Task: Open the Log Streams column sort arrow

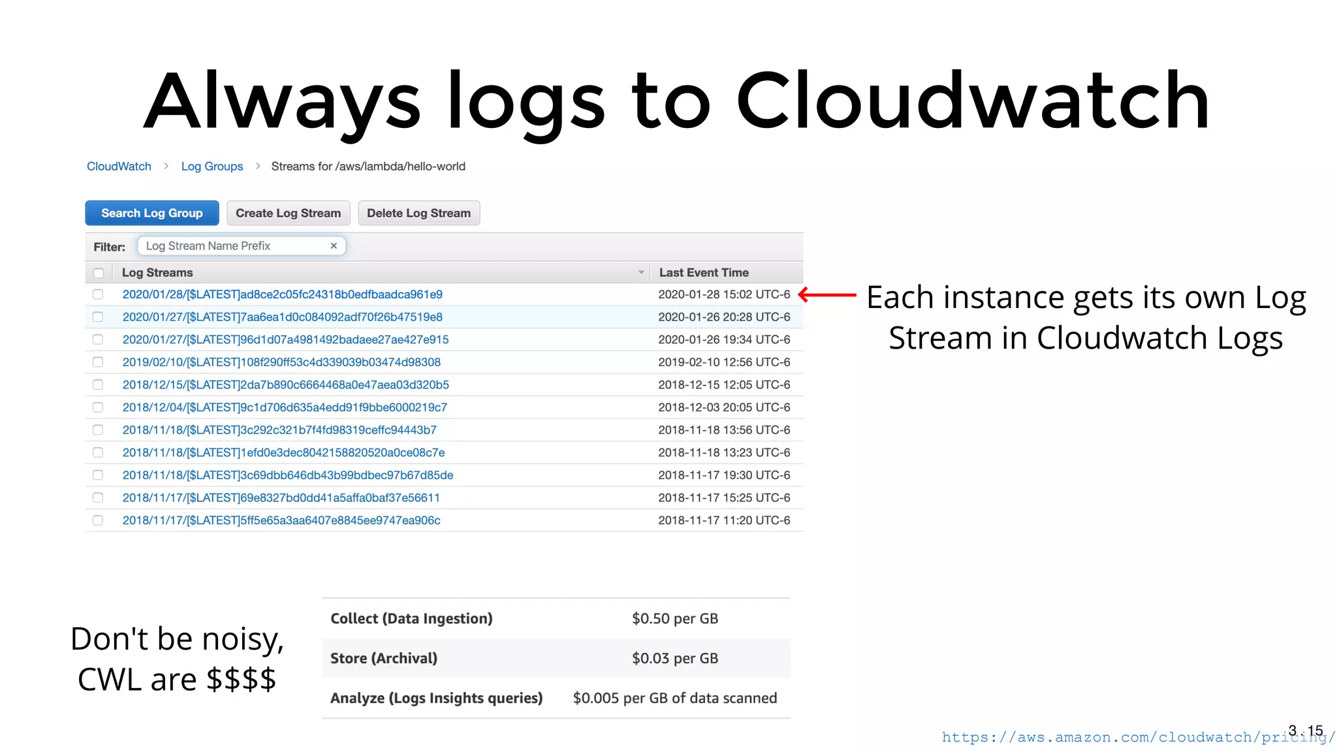Action: point(641,272)
